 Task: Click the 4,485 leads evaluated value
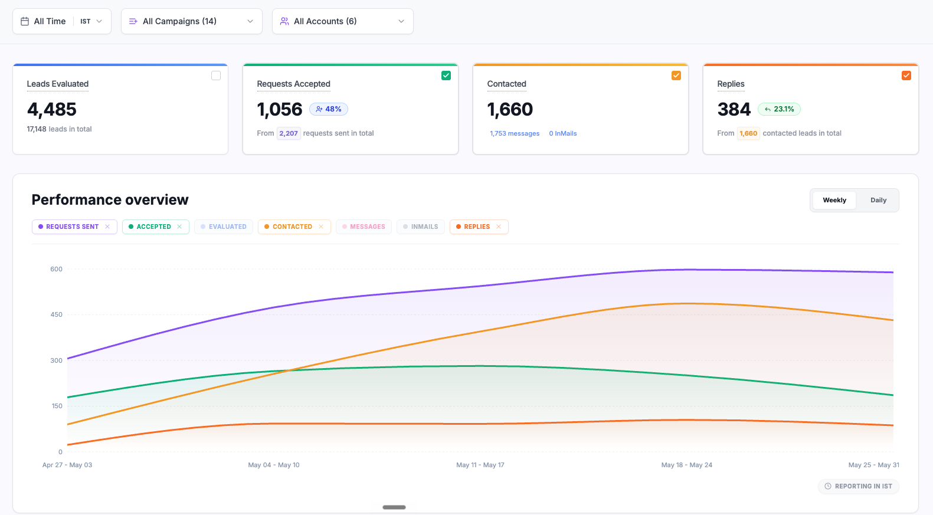tap(52, 109)
